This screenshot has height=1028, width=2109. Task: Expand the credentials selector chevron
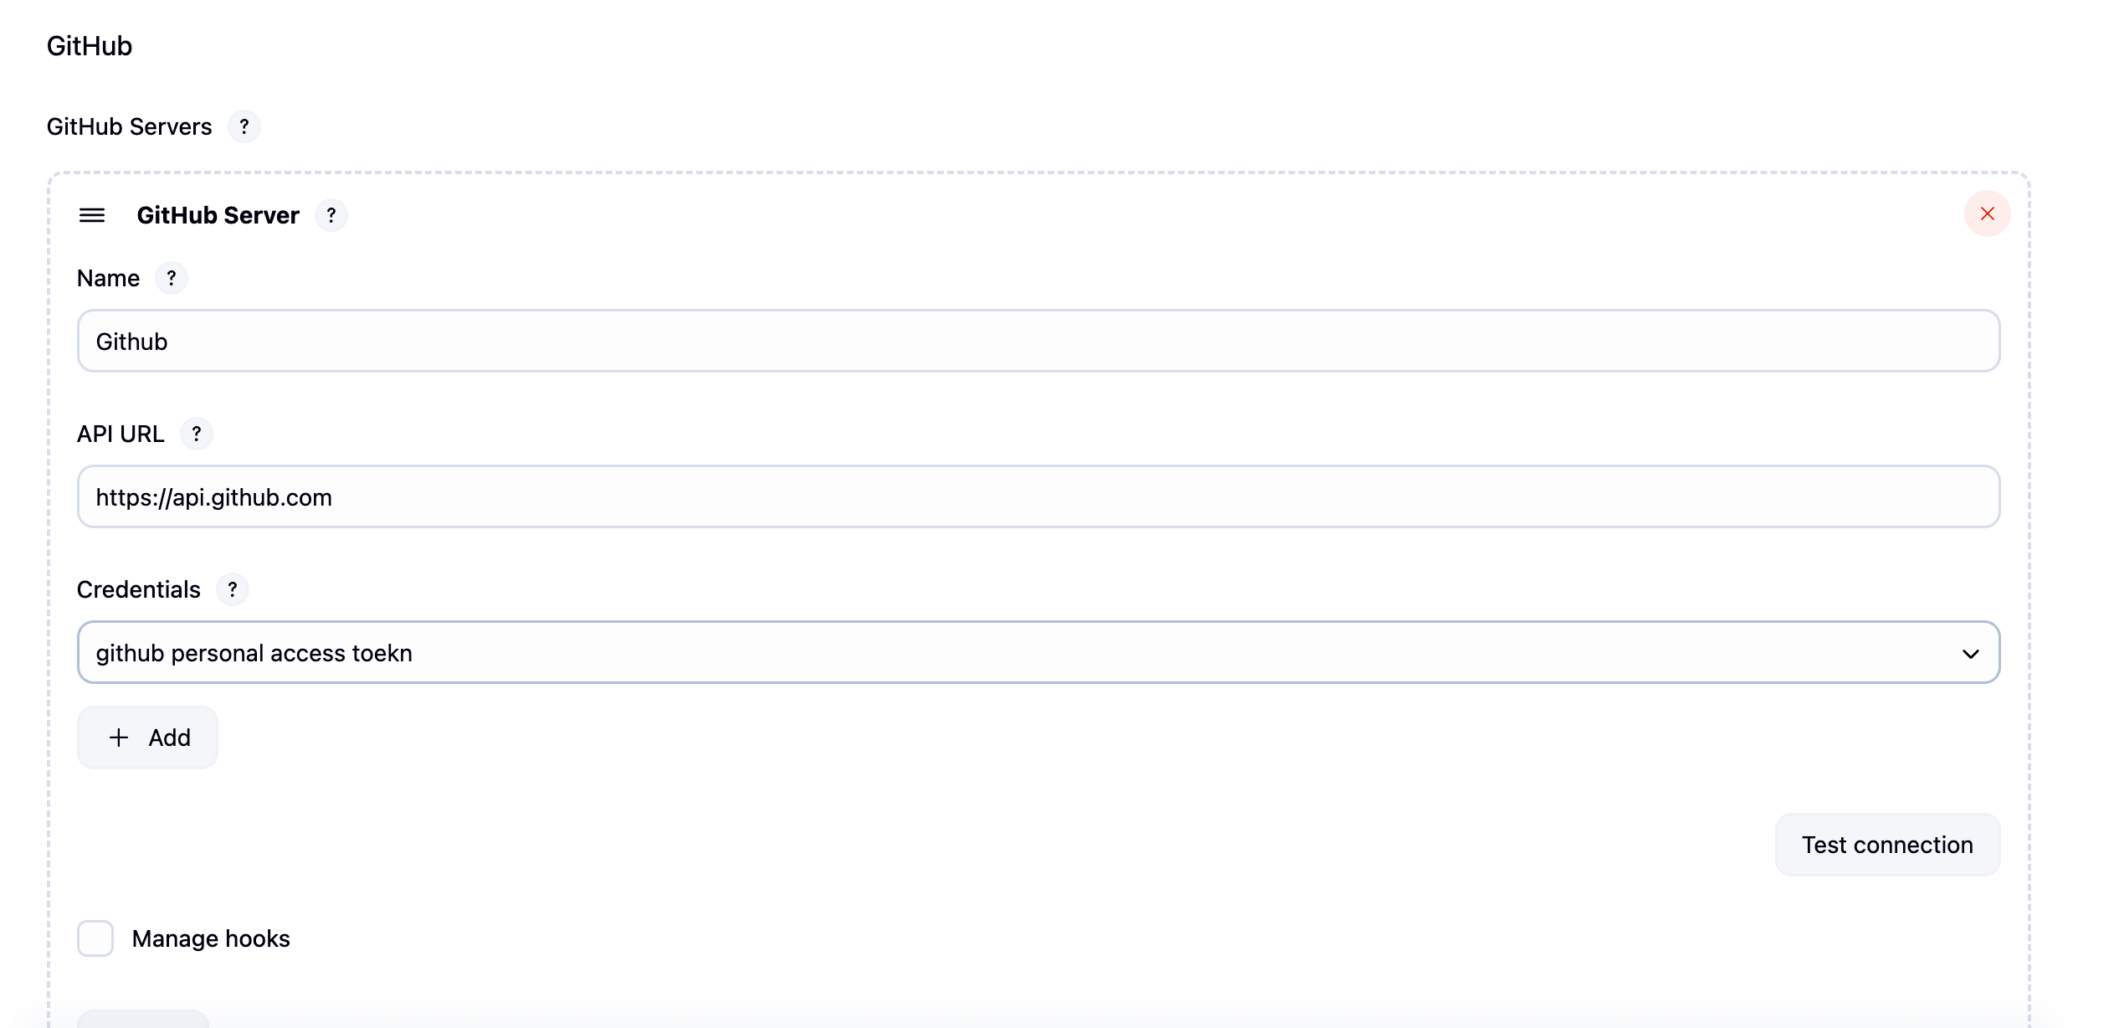point(1972,653)
